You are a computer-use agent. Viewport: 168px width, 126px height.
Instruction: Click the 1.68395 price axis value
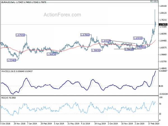163,34
